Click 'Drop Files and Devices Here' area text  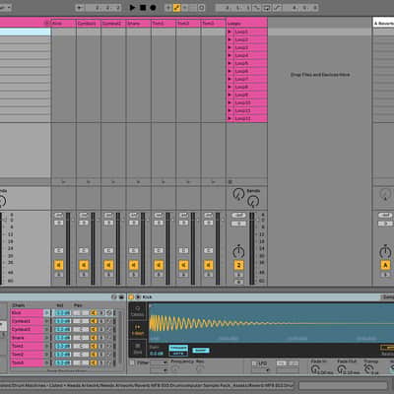tap(320, 75)
